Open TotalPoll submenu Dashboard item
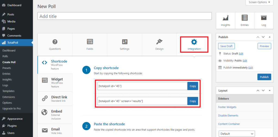Viewport: 278px width, 137px height. [x=9, y=50]
